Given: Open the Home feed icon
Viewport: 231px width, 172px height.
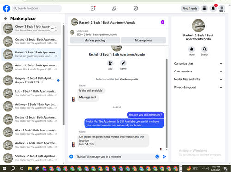Looking at the screenshot, I should (92, 8).
